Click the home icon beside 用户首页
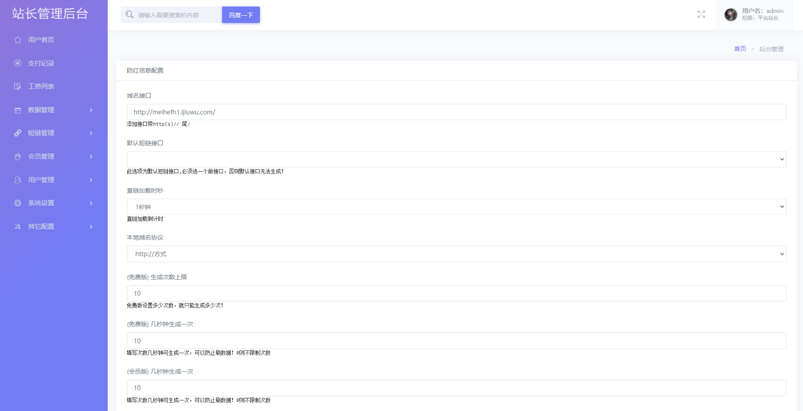The width and height of the screenshot is (803, 411). coord(18,40)
